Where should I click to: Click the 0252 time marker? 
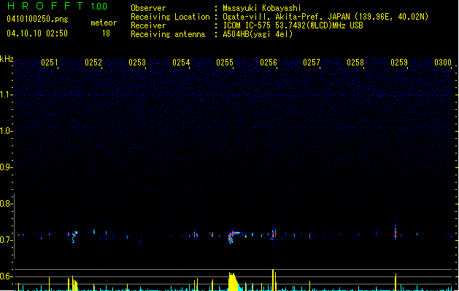93,63
